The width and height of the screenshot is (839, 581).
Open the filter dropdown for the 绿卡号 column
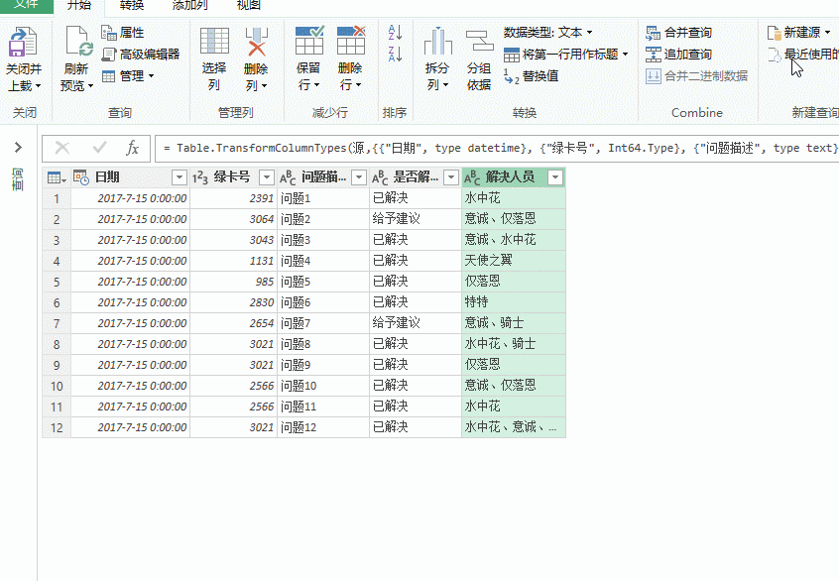click(267, 177)
